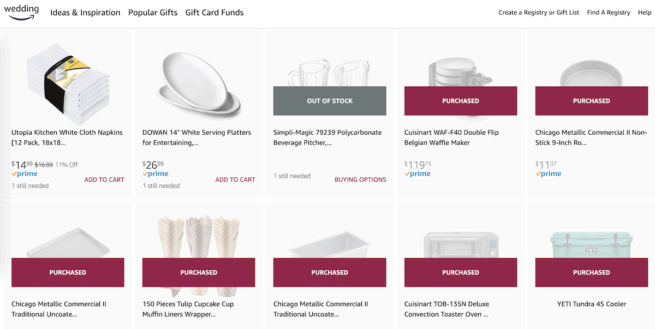The image size is (655, 329).
Task: Add DOWAN 14" White Serving Platters to cart
Action: 235,179
